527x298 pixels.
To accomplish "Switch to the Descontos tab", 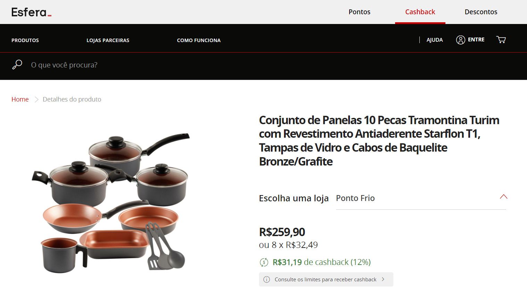I will pos(481,12).
